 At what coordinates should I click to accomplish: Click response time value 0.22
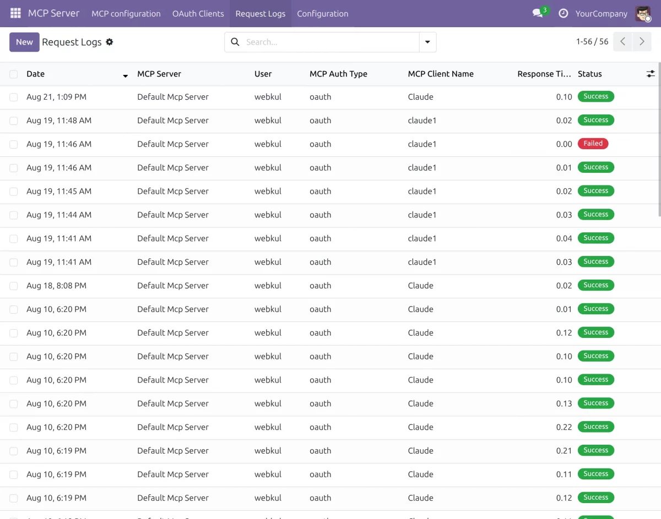click(564, 427)
